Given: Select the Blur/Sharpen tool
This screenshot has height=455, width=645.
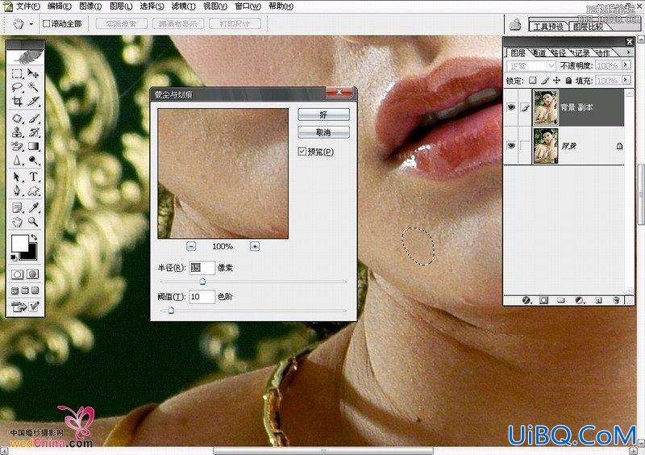Looking at the screenshot, I should (17, 160).
